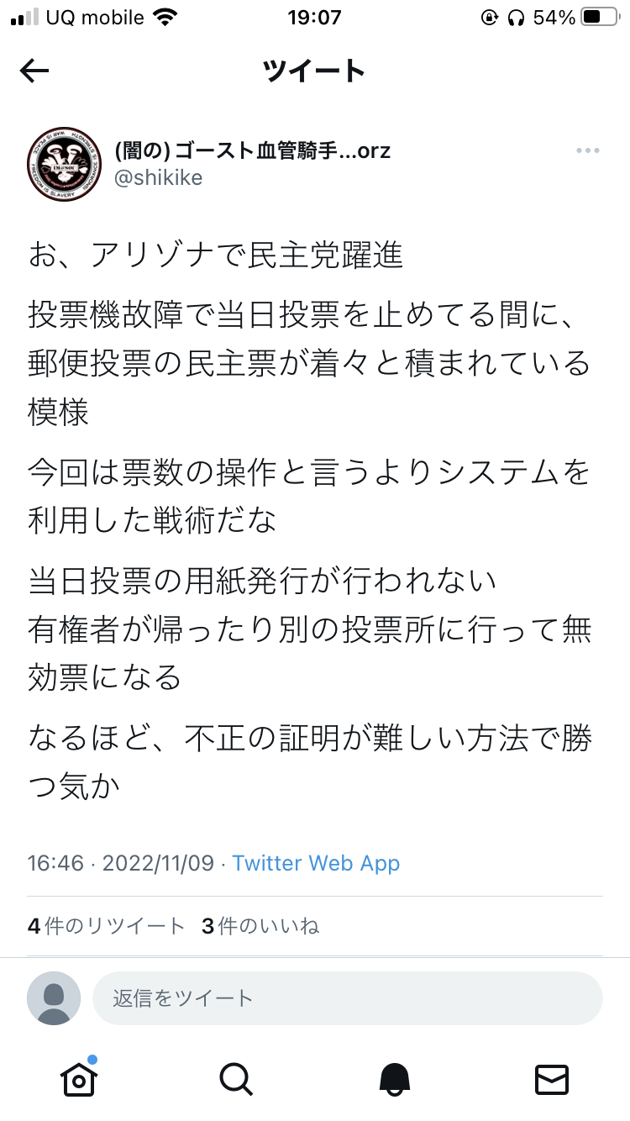Open the Search magnifier tab
630x1121 pixels.
pyautogui.click(x=236, y=1078)
